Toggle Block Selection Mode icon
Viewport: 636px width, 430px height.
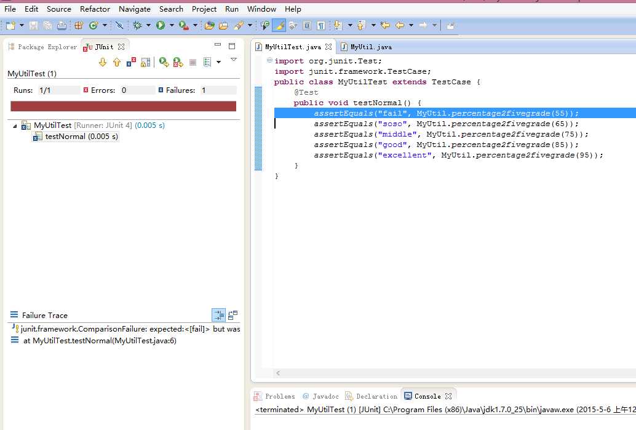(x=307, y=26)
